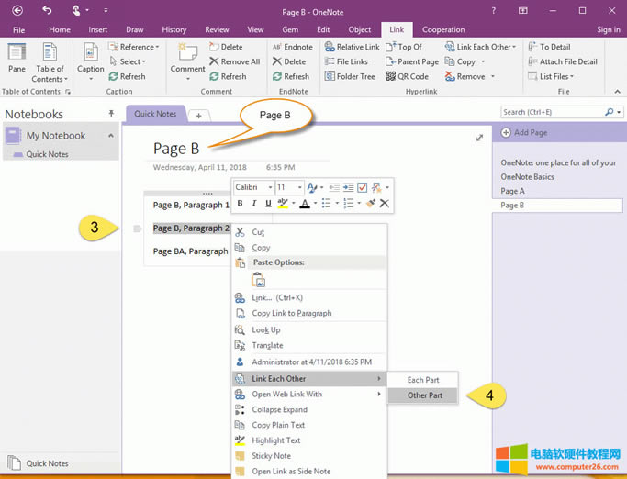Click the QR Code icon in ribbon
627x479 pixels.
388,77
